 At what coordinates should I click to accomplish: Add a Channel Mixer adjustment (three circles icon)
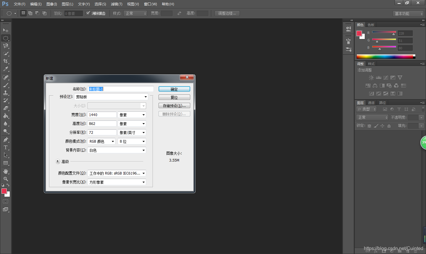click(x=396, y=86)
